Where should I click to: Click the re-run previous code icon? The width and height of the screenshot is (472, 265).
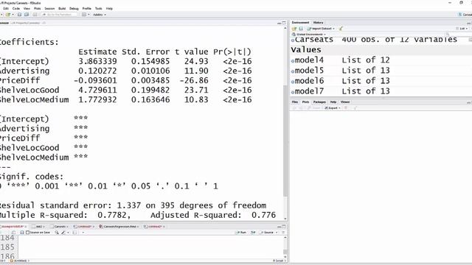[253, 233]
